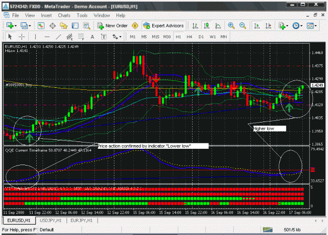328x235 pixels.
Task: Expand the new chart dropdown arrow
Action: pos(15,26)
